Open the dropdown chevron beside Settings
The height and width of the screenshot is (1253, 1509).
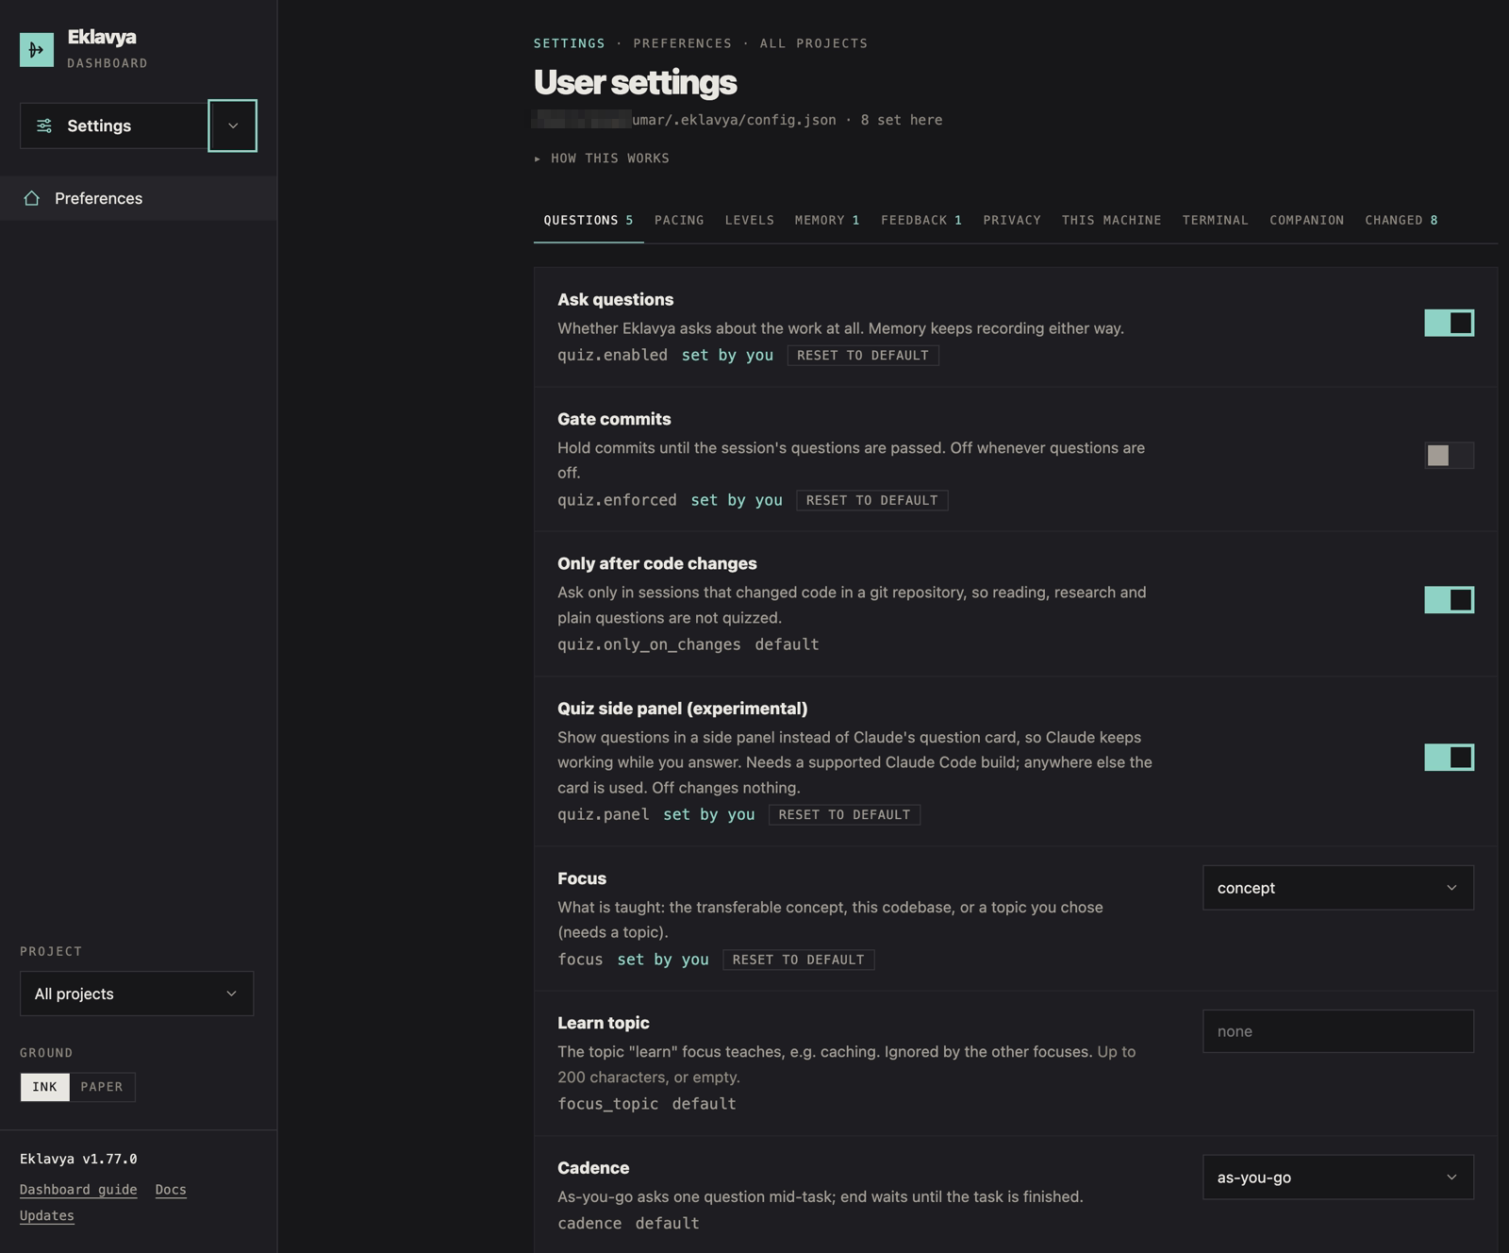point(233,125)
